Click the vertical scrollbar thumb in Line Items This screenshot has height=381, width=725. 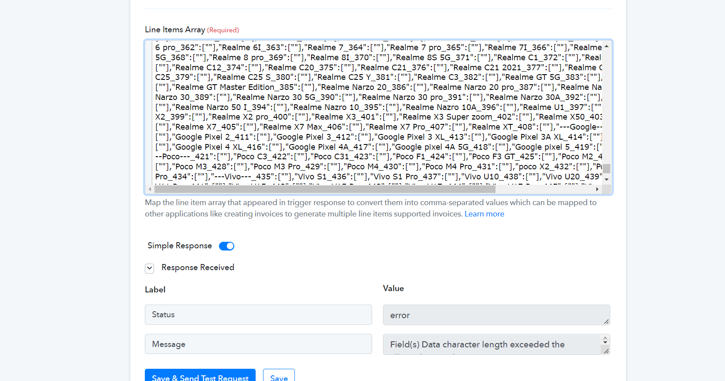tap(606, 168)
